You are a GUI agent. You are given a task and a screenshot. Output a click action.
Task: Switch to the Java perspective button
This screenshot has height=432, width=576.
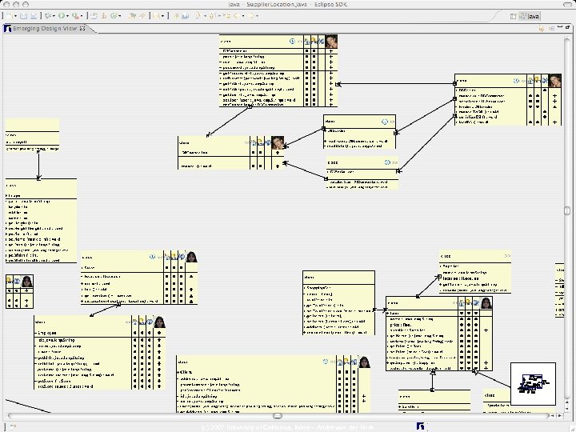pyautogui.click(x=530, y=16)
